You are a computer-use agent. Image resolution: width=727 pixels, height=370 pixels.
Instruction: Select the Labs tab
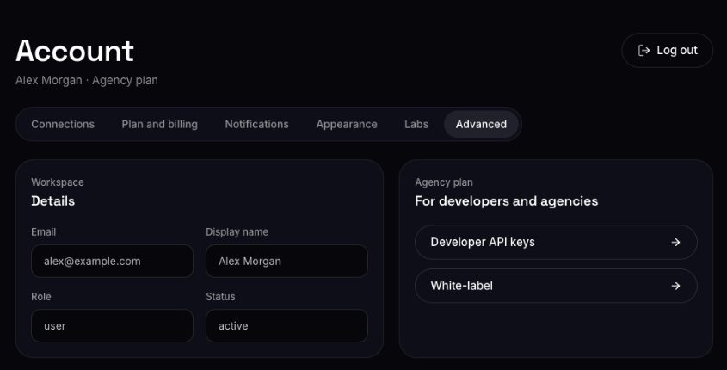(416, 124)
